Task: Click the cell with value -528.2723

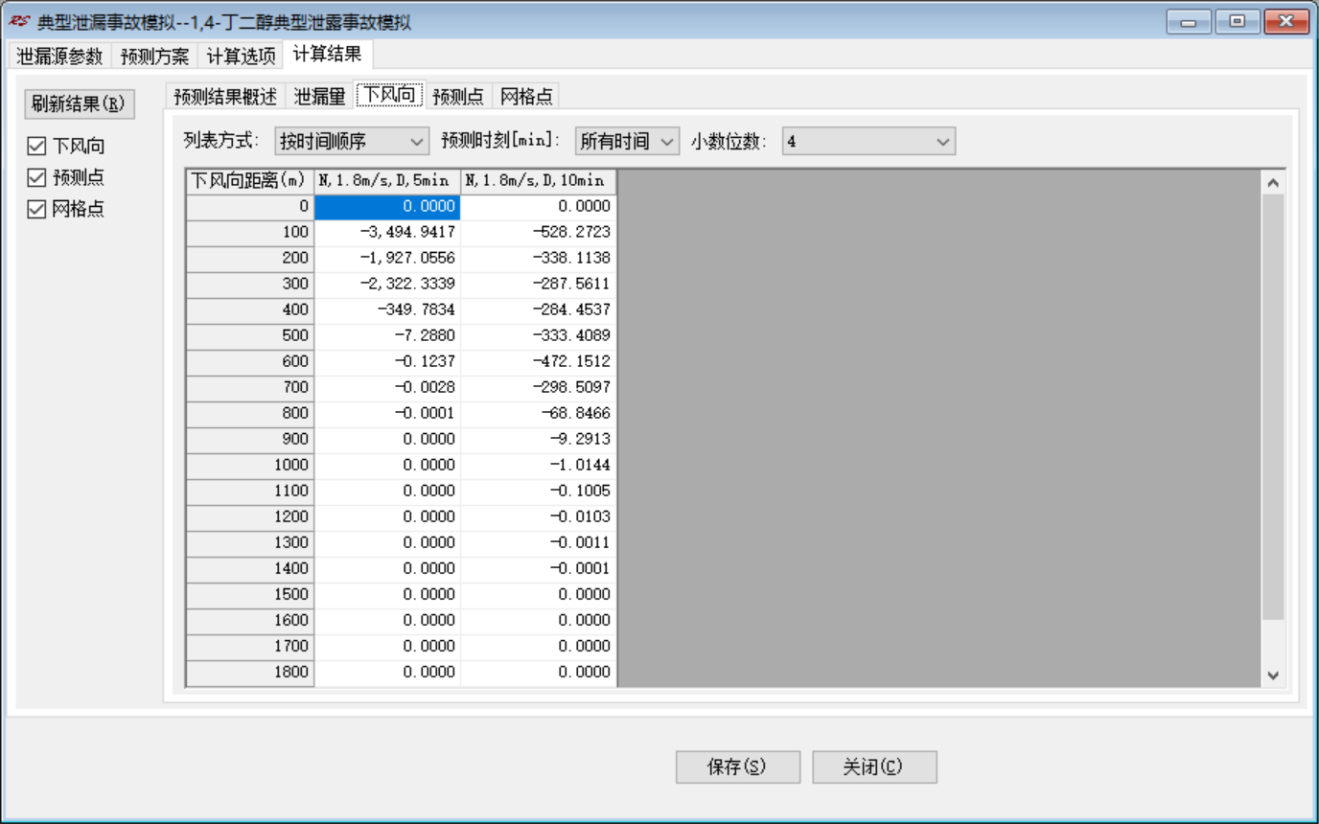Action: 538,233
